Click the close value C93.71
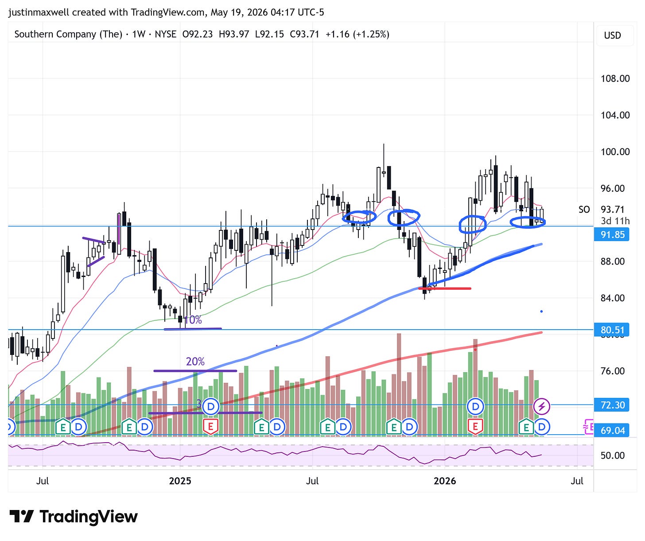 [x=304, y=34]
